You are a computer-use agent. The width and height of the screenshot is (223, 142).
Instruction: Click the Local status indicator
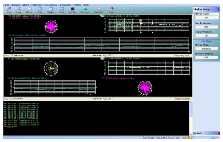172,138
